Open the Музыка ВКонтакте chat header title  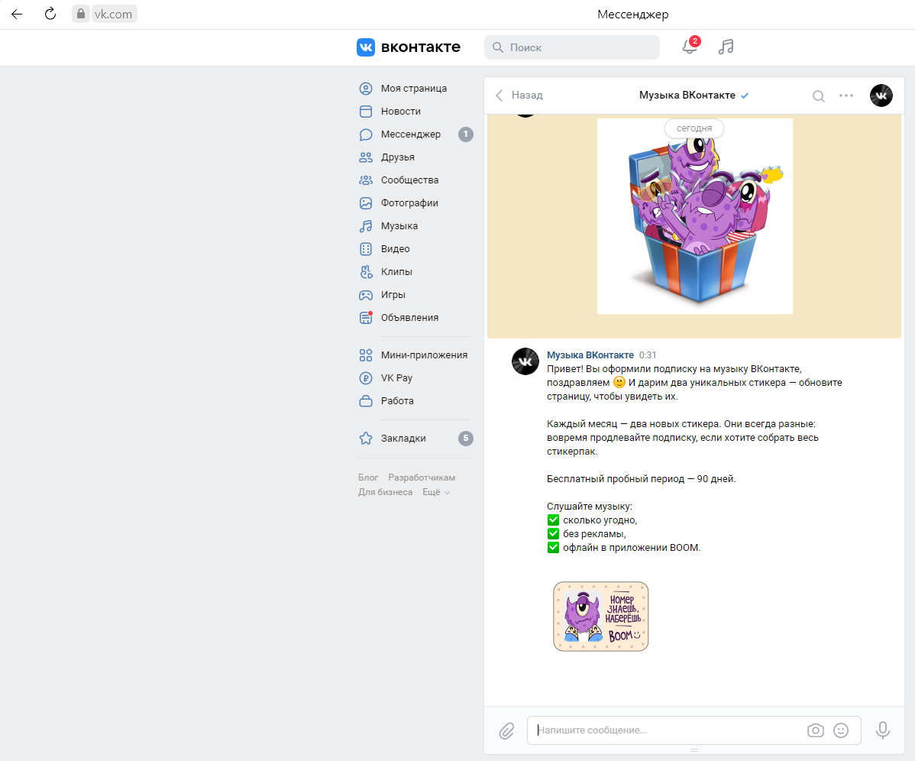point(687,95)
